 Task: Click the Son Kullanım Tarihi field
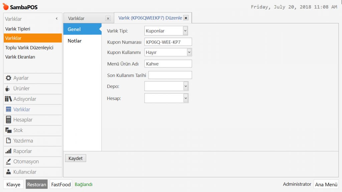pyautogui.click(x=170, y=75)
